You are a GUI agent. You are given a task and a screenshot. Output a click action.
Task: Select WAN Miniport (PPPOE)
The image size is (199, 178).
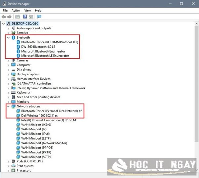tap(37, 148)
